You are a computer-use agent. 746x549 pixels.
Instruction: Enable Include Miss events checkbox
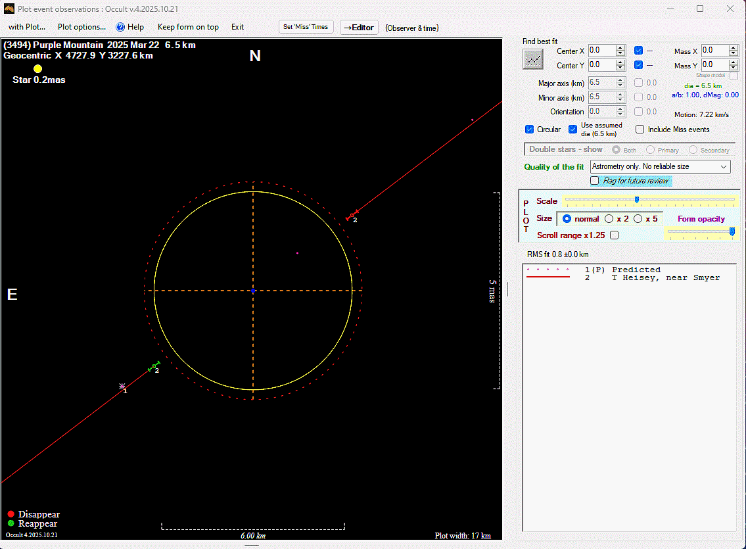640,130
